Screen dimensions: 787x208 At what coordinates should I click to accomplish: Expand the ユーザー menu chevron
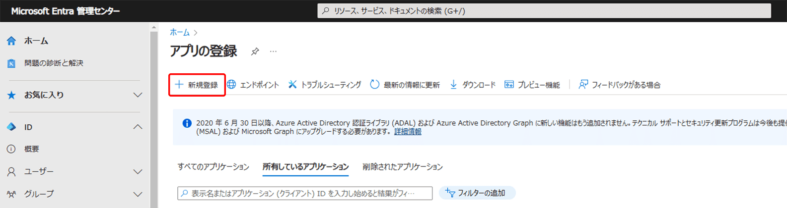(138, 172)
